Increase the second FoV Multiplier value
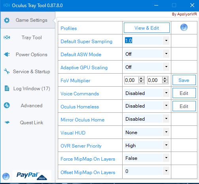The width and height of the screenshot is (199, 184). pyautogui.click(x=165, y=78)
